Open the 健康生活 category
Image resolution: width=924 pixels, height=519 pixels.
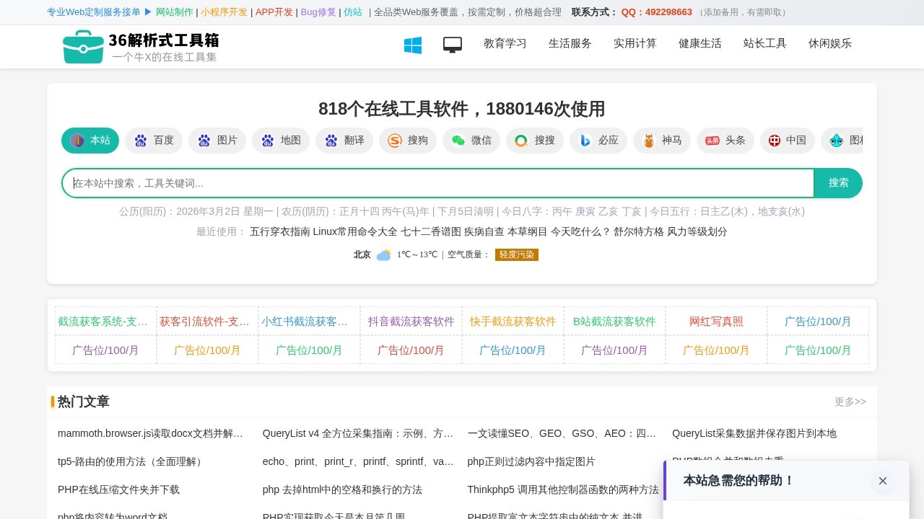click(x=699, y=43)
